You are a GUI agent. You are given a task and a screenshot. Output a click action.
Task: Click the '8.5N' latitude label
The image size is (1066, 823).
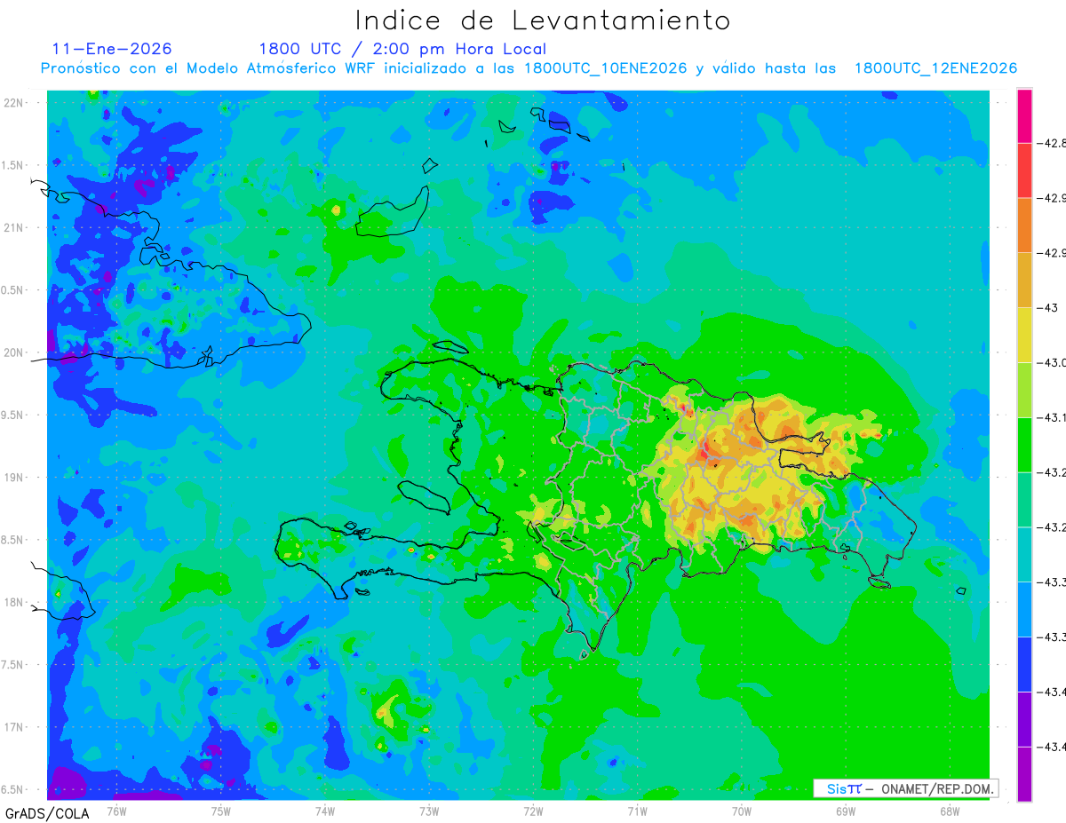(x=12, y=540)
